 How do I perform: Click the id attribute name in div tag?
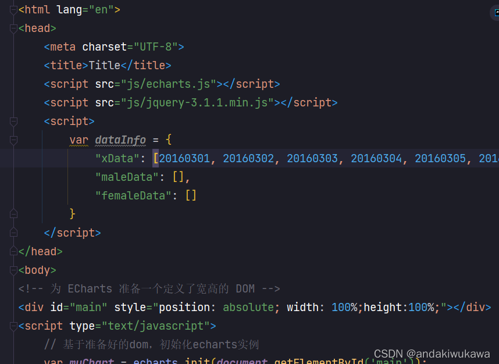click(x=56, y=308)
